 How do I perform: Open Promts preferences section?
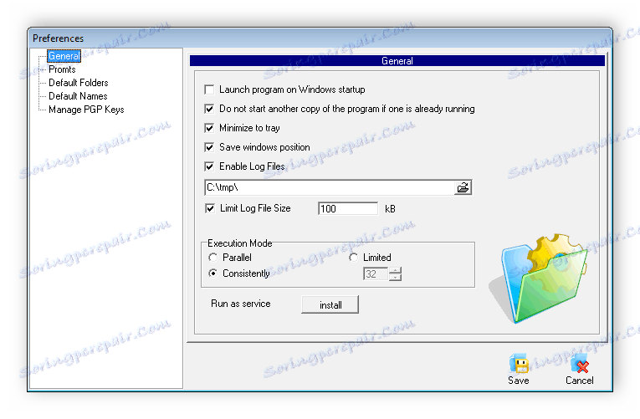pyautogui.click(x=62, y=69)
